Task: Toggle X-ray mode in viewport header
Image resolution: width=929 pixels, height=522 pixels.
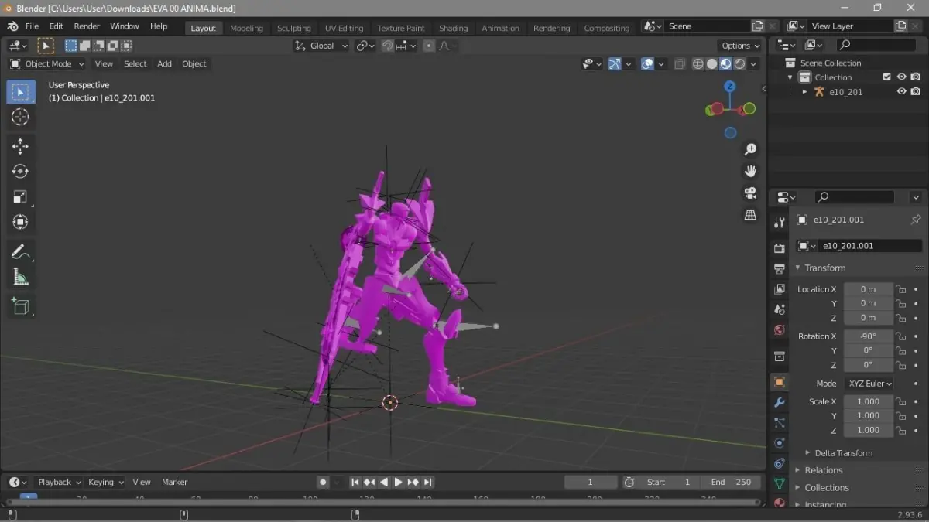Action: [680, 64]
